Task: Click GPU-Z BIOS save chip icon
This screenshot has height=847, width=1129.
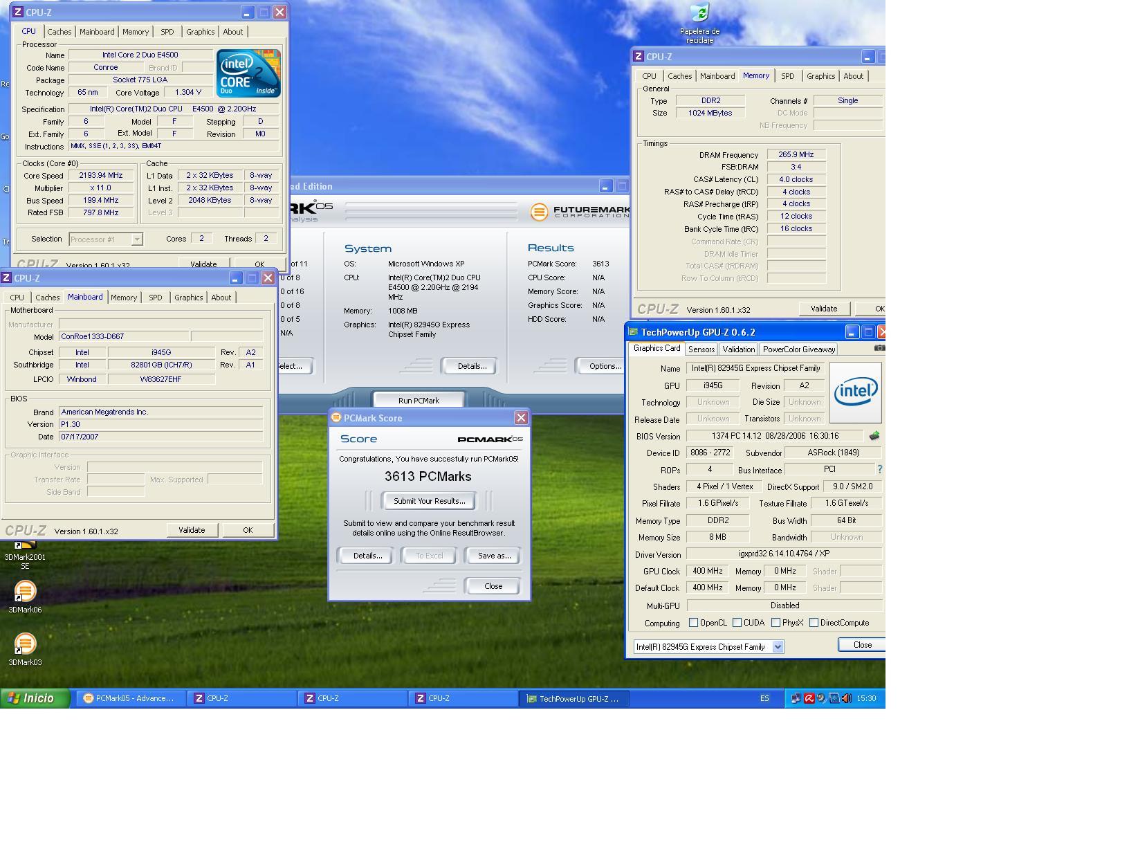Action: tap(874, 436)
